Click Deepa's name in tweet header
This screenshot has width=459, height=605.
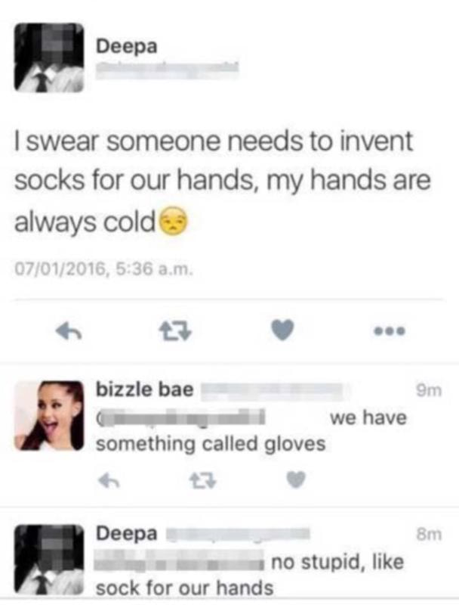(x=126, y=47)
